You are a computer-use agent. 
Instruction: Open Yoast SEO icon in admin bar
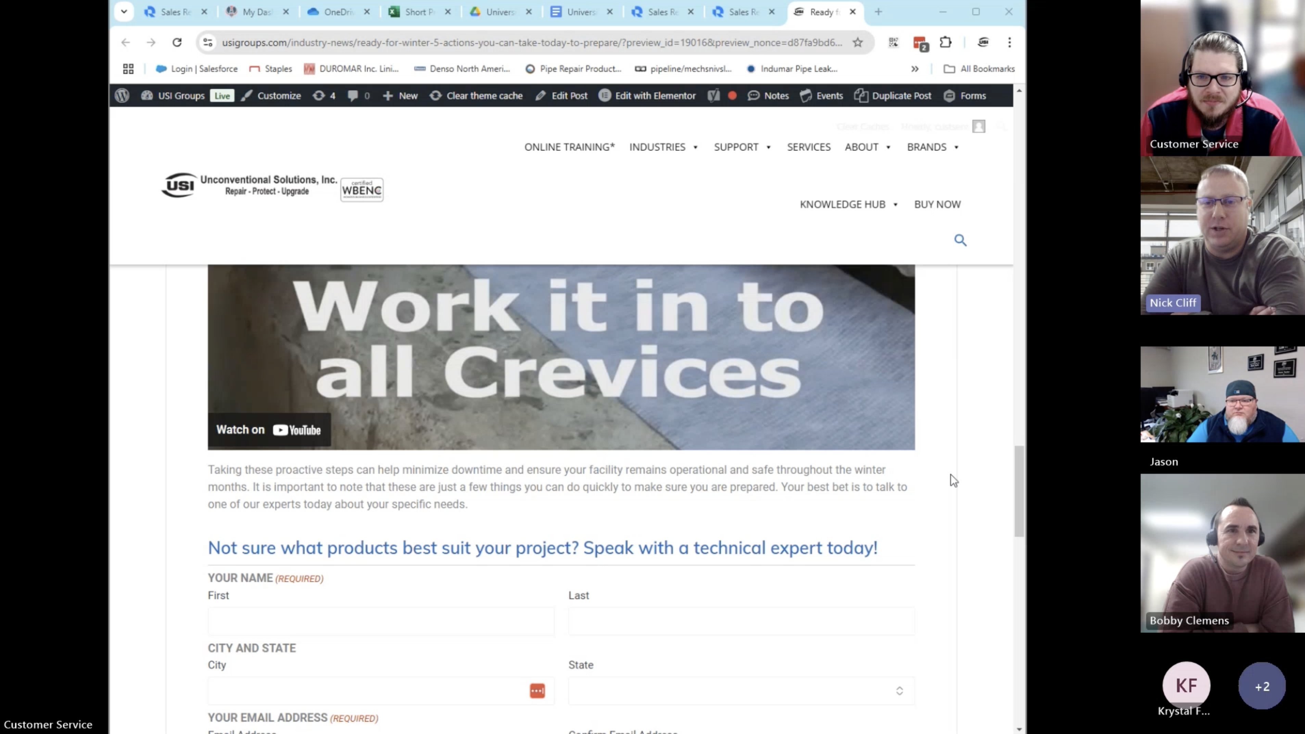pyautogui.click(x=713, y=96)
